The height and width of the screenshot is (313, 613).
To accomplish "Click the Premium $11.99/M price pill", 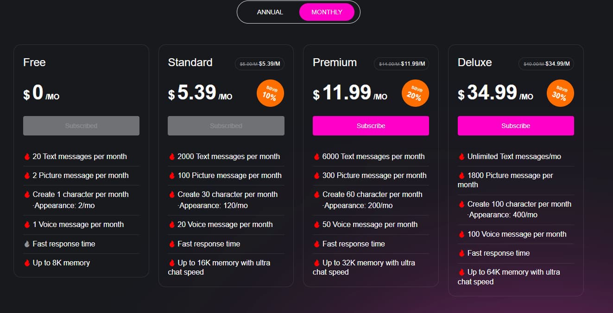I will [x=401, y=64].
